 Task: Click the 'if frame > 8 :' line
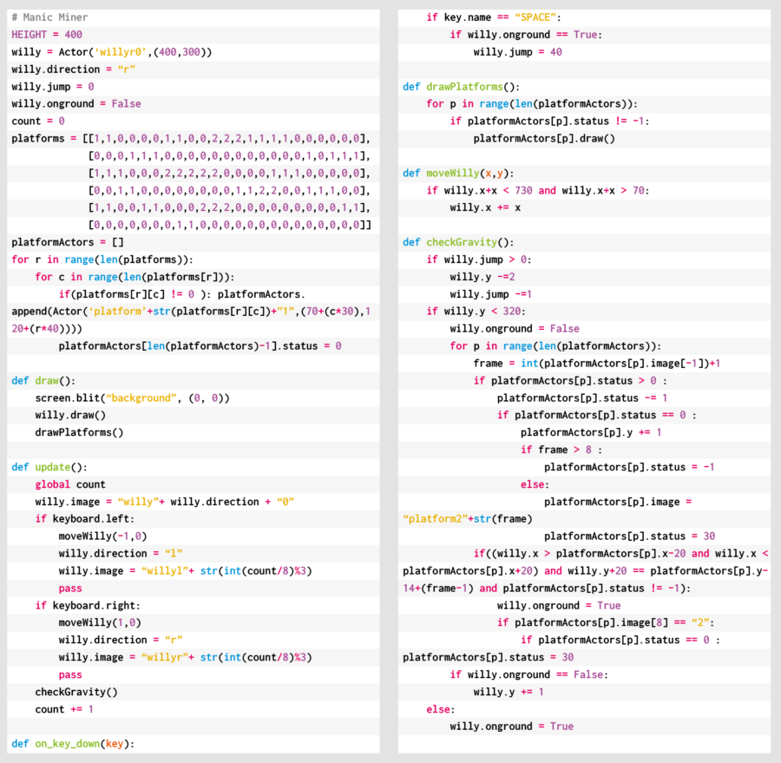pyautogui.click(x=561, y=450)
